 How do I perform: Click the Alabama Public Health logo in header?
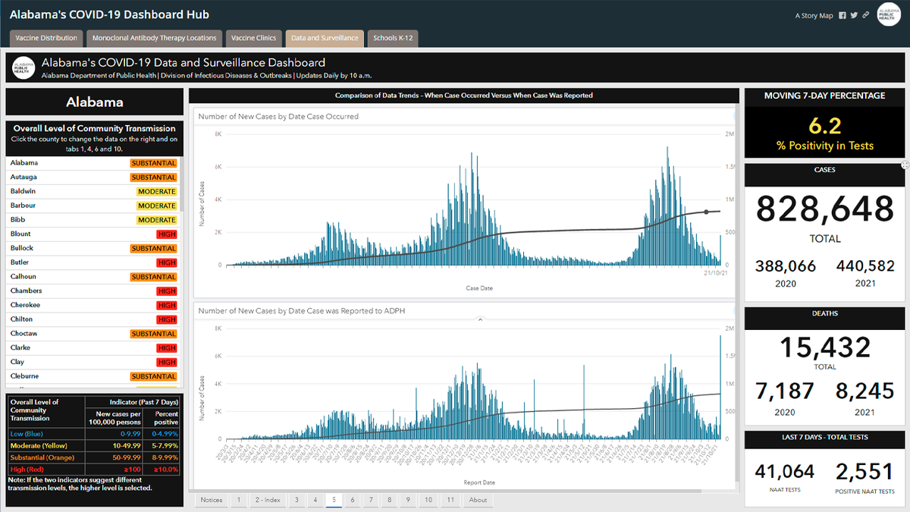click(889, 14)
